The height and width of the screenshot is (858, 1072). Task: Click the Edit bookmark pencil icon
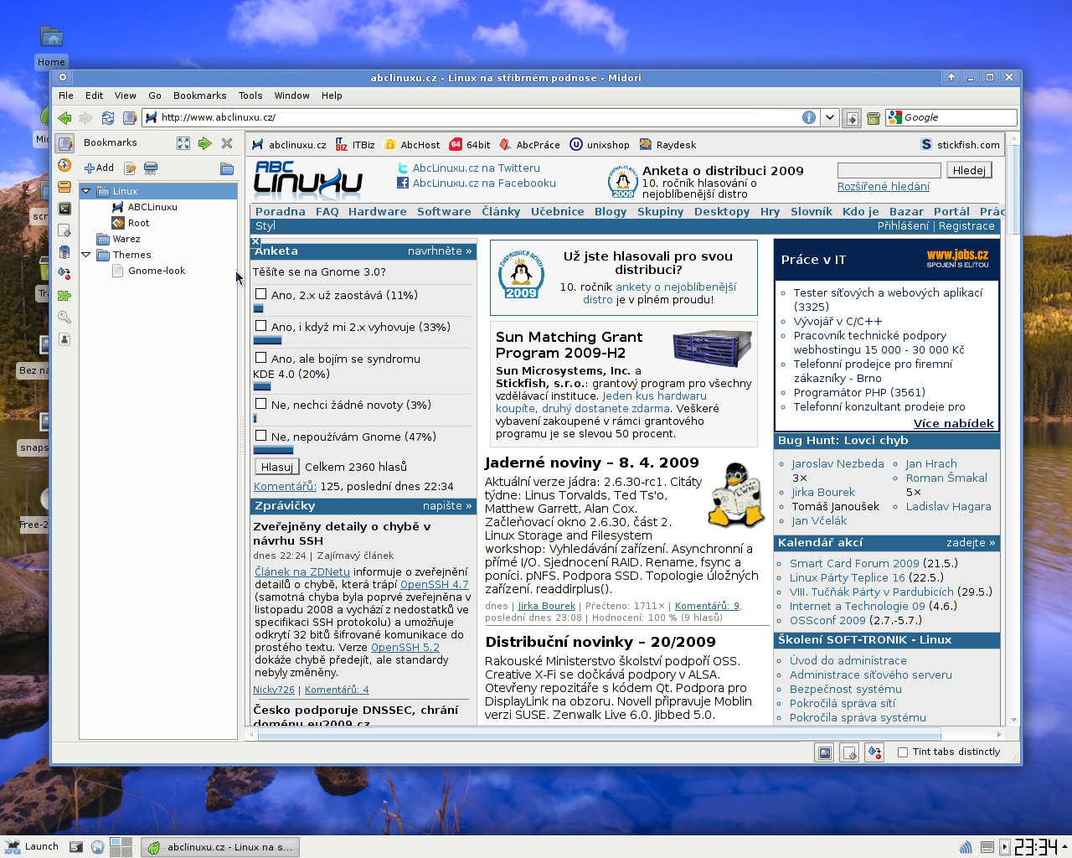[x=130, y=168]
